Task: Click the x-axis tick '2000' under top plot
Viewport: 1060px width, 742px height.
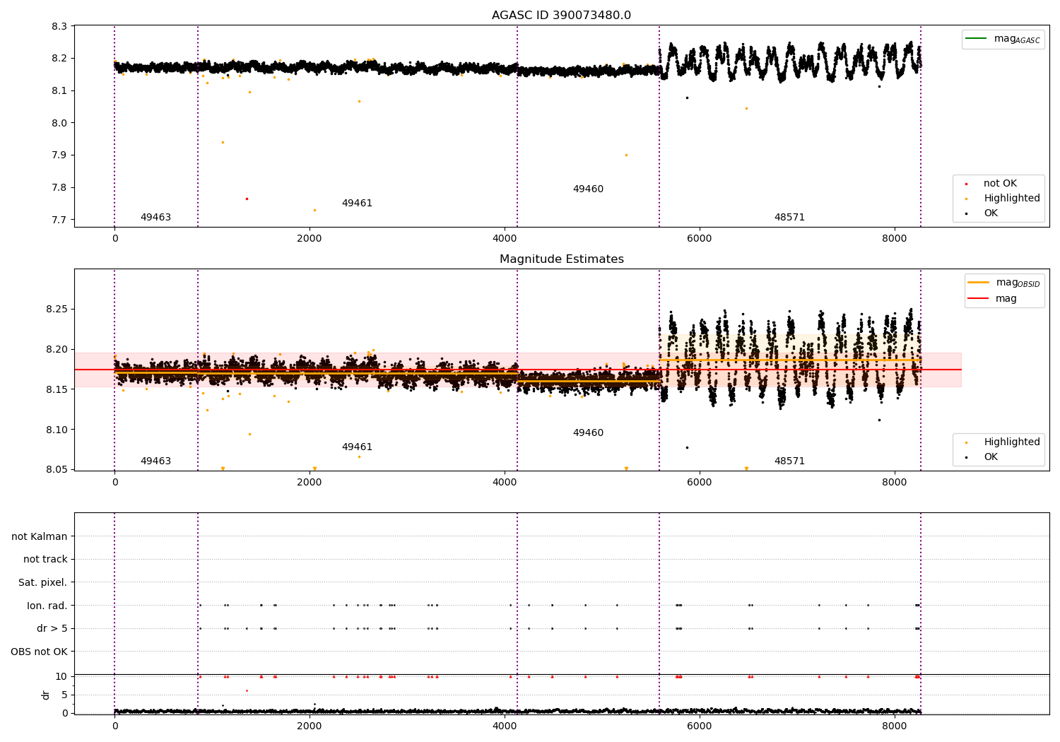Action: point(310,239)
